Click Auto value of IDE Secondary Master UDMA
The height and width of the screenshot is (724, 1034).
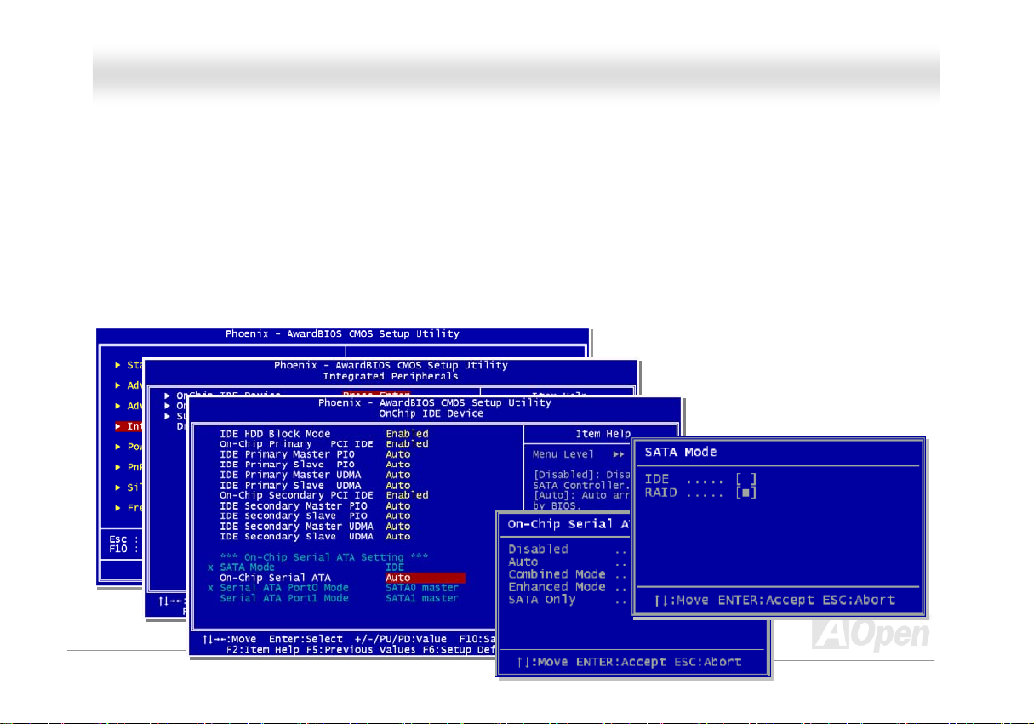coord(397,527)
